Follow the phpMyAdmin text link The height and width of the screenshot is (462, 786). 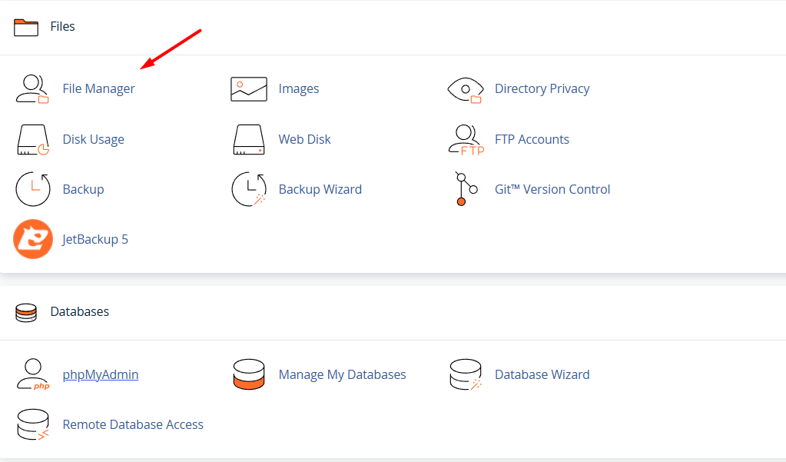[101, 375]
